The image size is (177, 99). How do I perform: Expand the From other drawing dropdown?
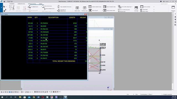(x=132, y=7)
